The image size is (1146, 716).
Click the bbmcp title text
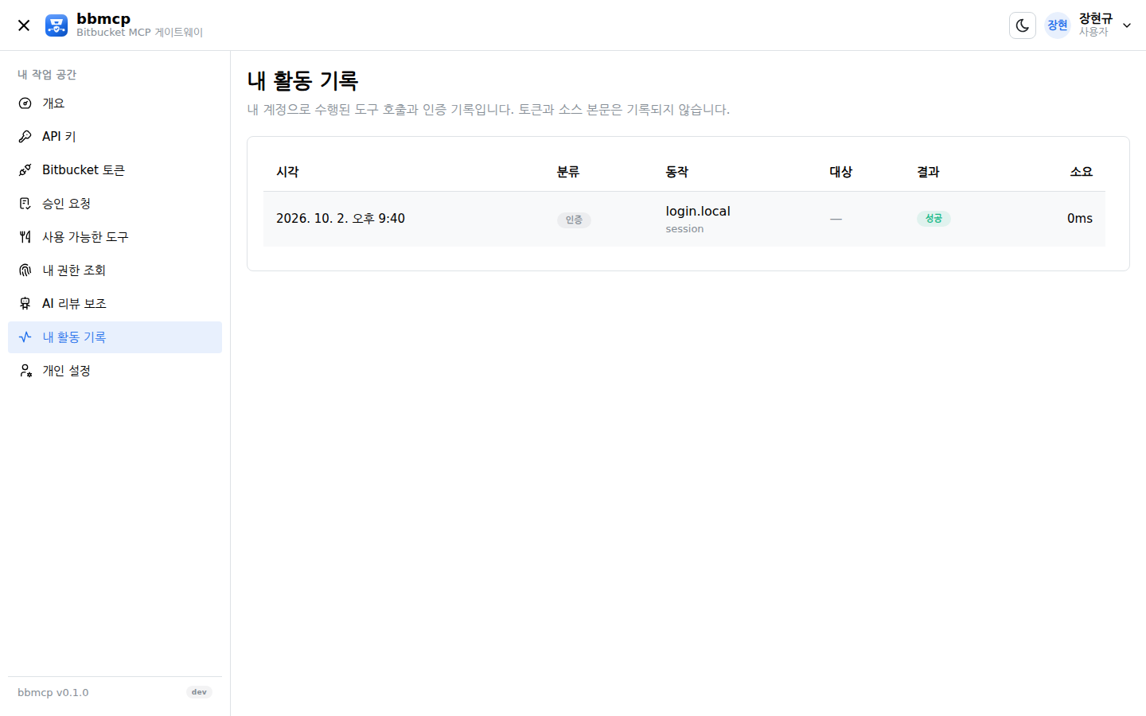[103, 18]
